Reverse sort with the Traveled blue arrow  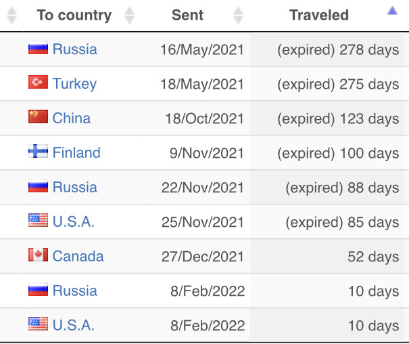click(x=392, y=11)
